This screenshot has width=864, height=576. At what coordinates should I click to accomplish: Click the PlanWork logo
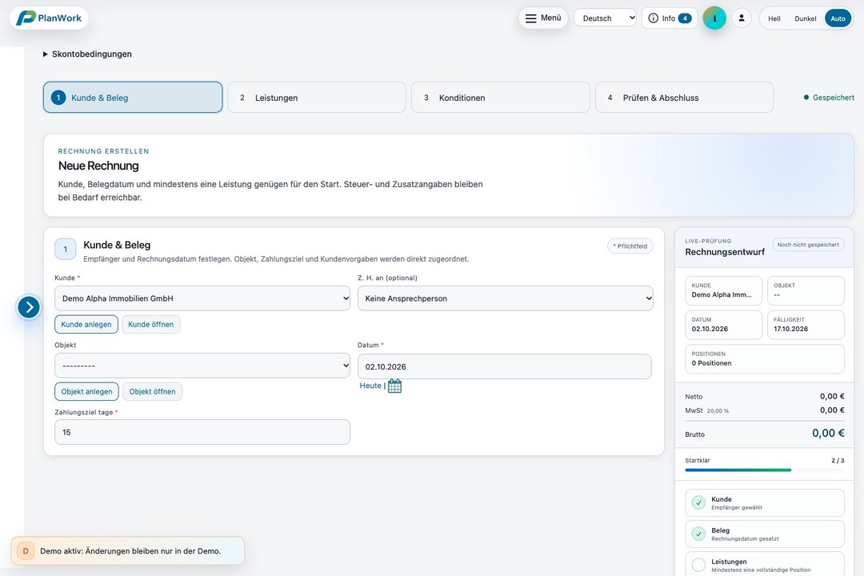point(49,18)
